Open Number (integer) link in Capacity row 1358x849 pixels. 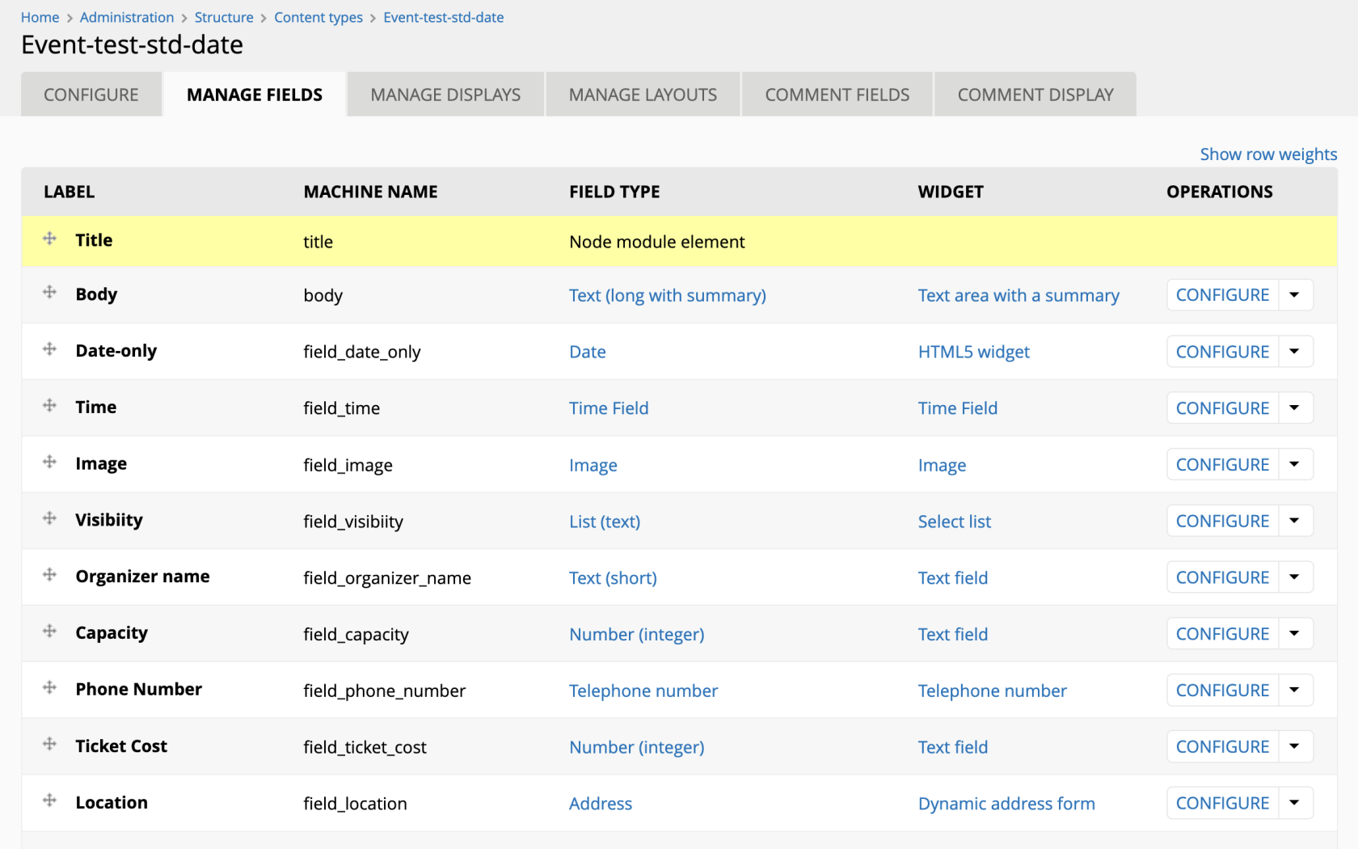637,634
